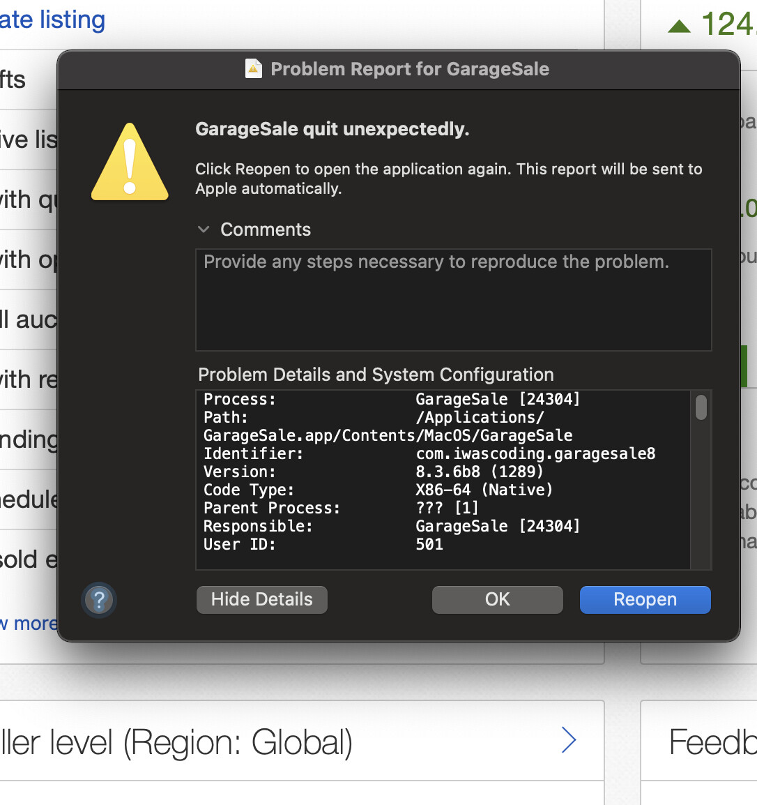Screen dimensions: 757x805
Task: Click the Reopen button
Action: point(645,600)
